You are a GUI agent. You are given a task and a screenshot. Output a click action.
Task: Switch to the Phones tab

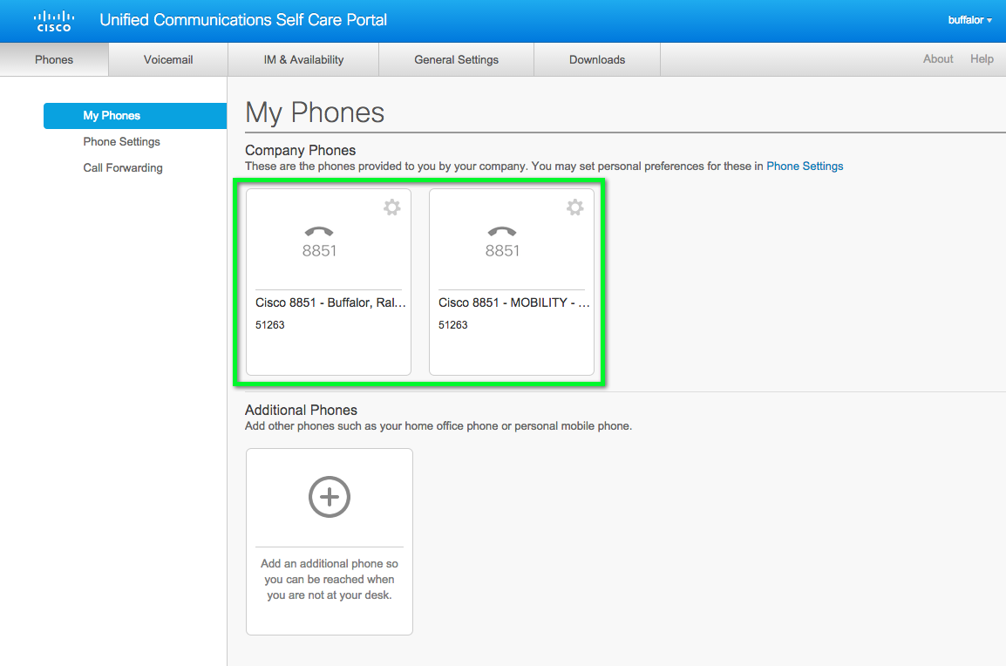[x=54, y=59]
